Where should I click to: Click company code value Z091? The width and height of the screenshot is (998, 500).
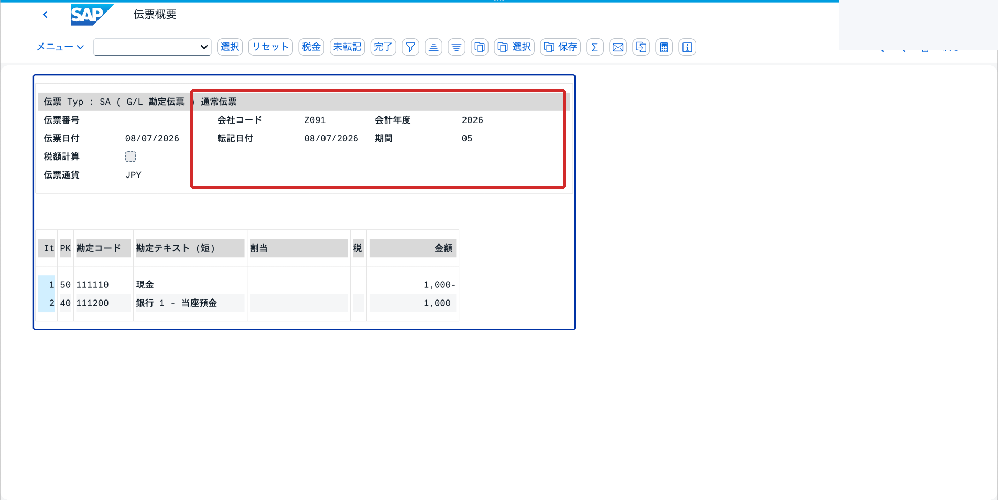(315, 120)
